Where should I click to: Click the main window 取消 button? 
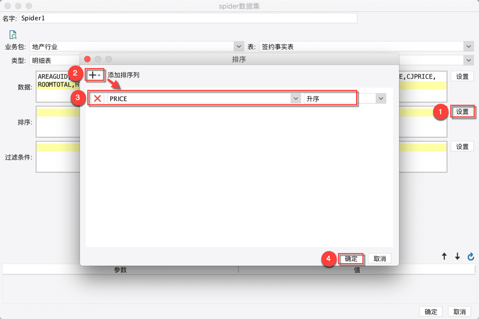[459, 312]
